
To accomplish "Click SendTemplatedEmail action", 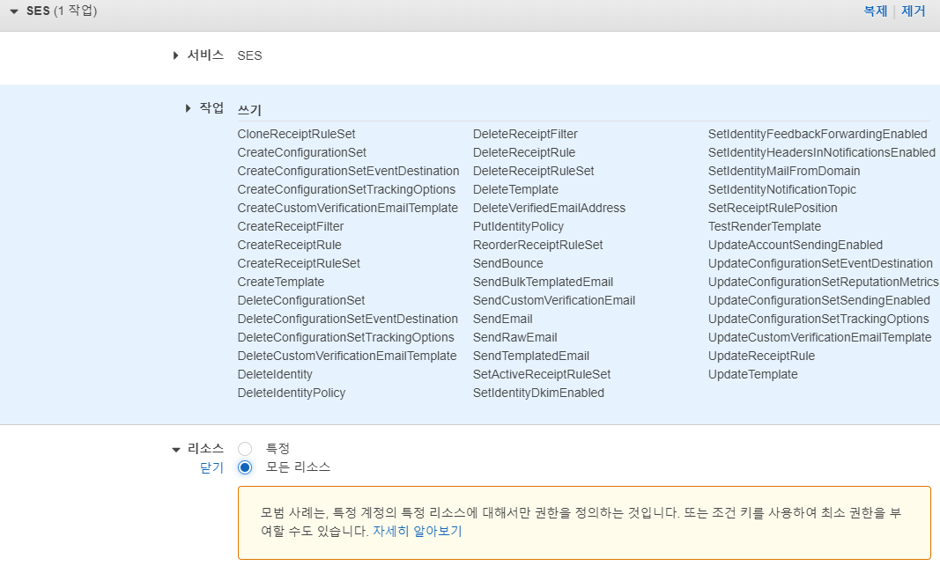I will (x=531, y=356).
